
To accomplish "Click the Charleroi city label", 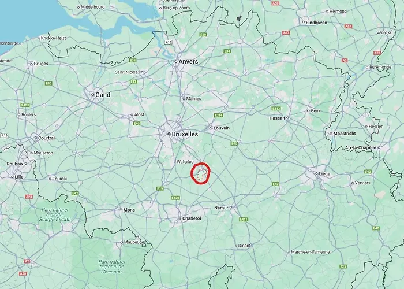I will pyautogui.click(x=192, y=218).
